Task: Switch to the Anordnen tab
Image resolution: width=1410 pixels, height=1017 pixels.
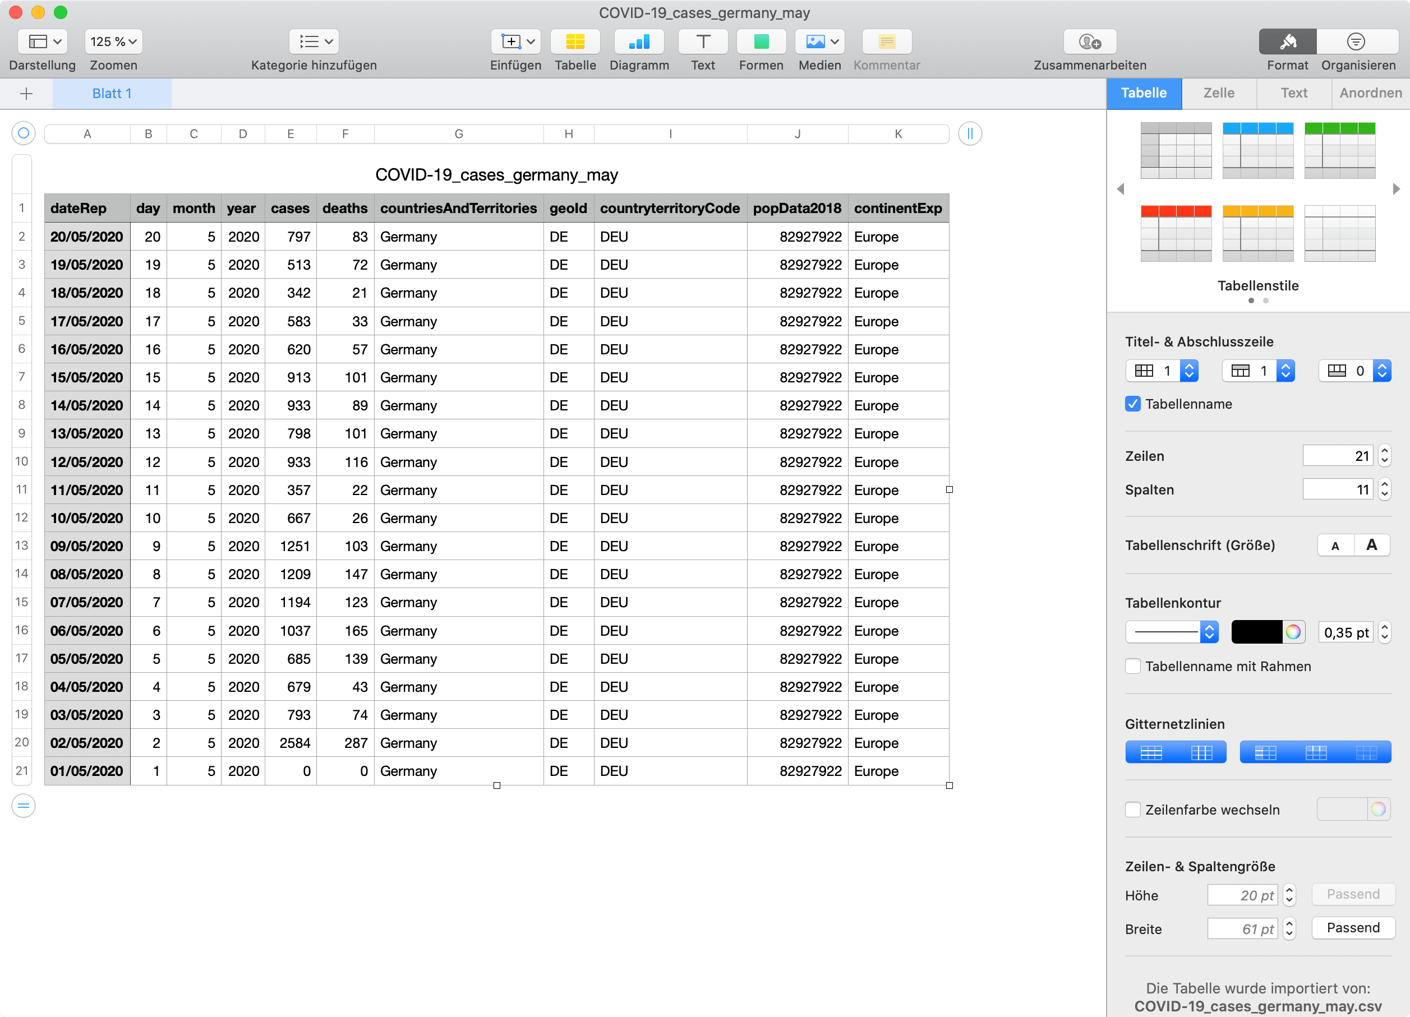Action: click(1370, 93)
